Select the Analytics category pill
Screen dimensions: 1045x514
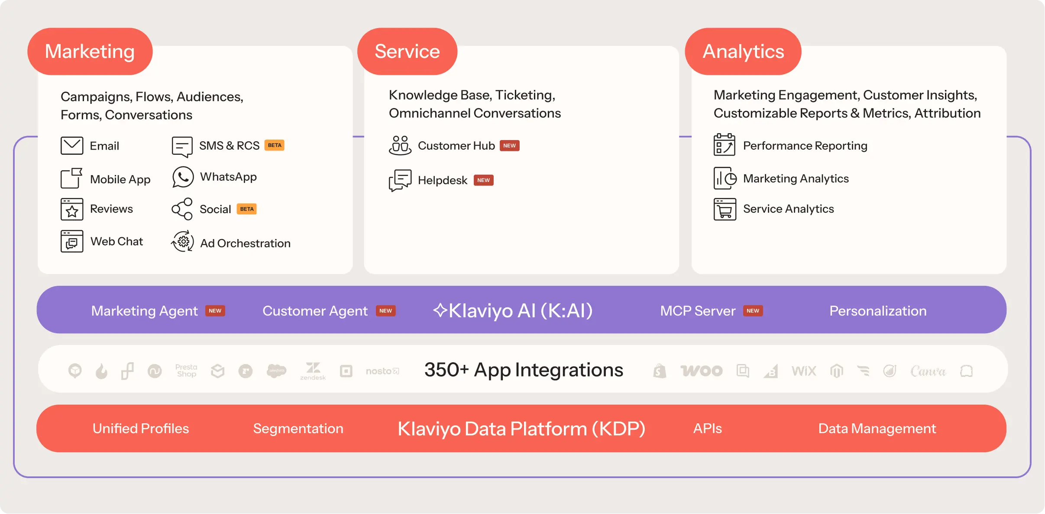[743, 51]
